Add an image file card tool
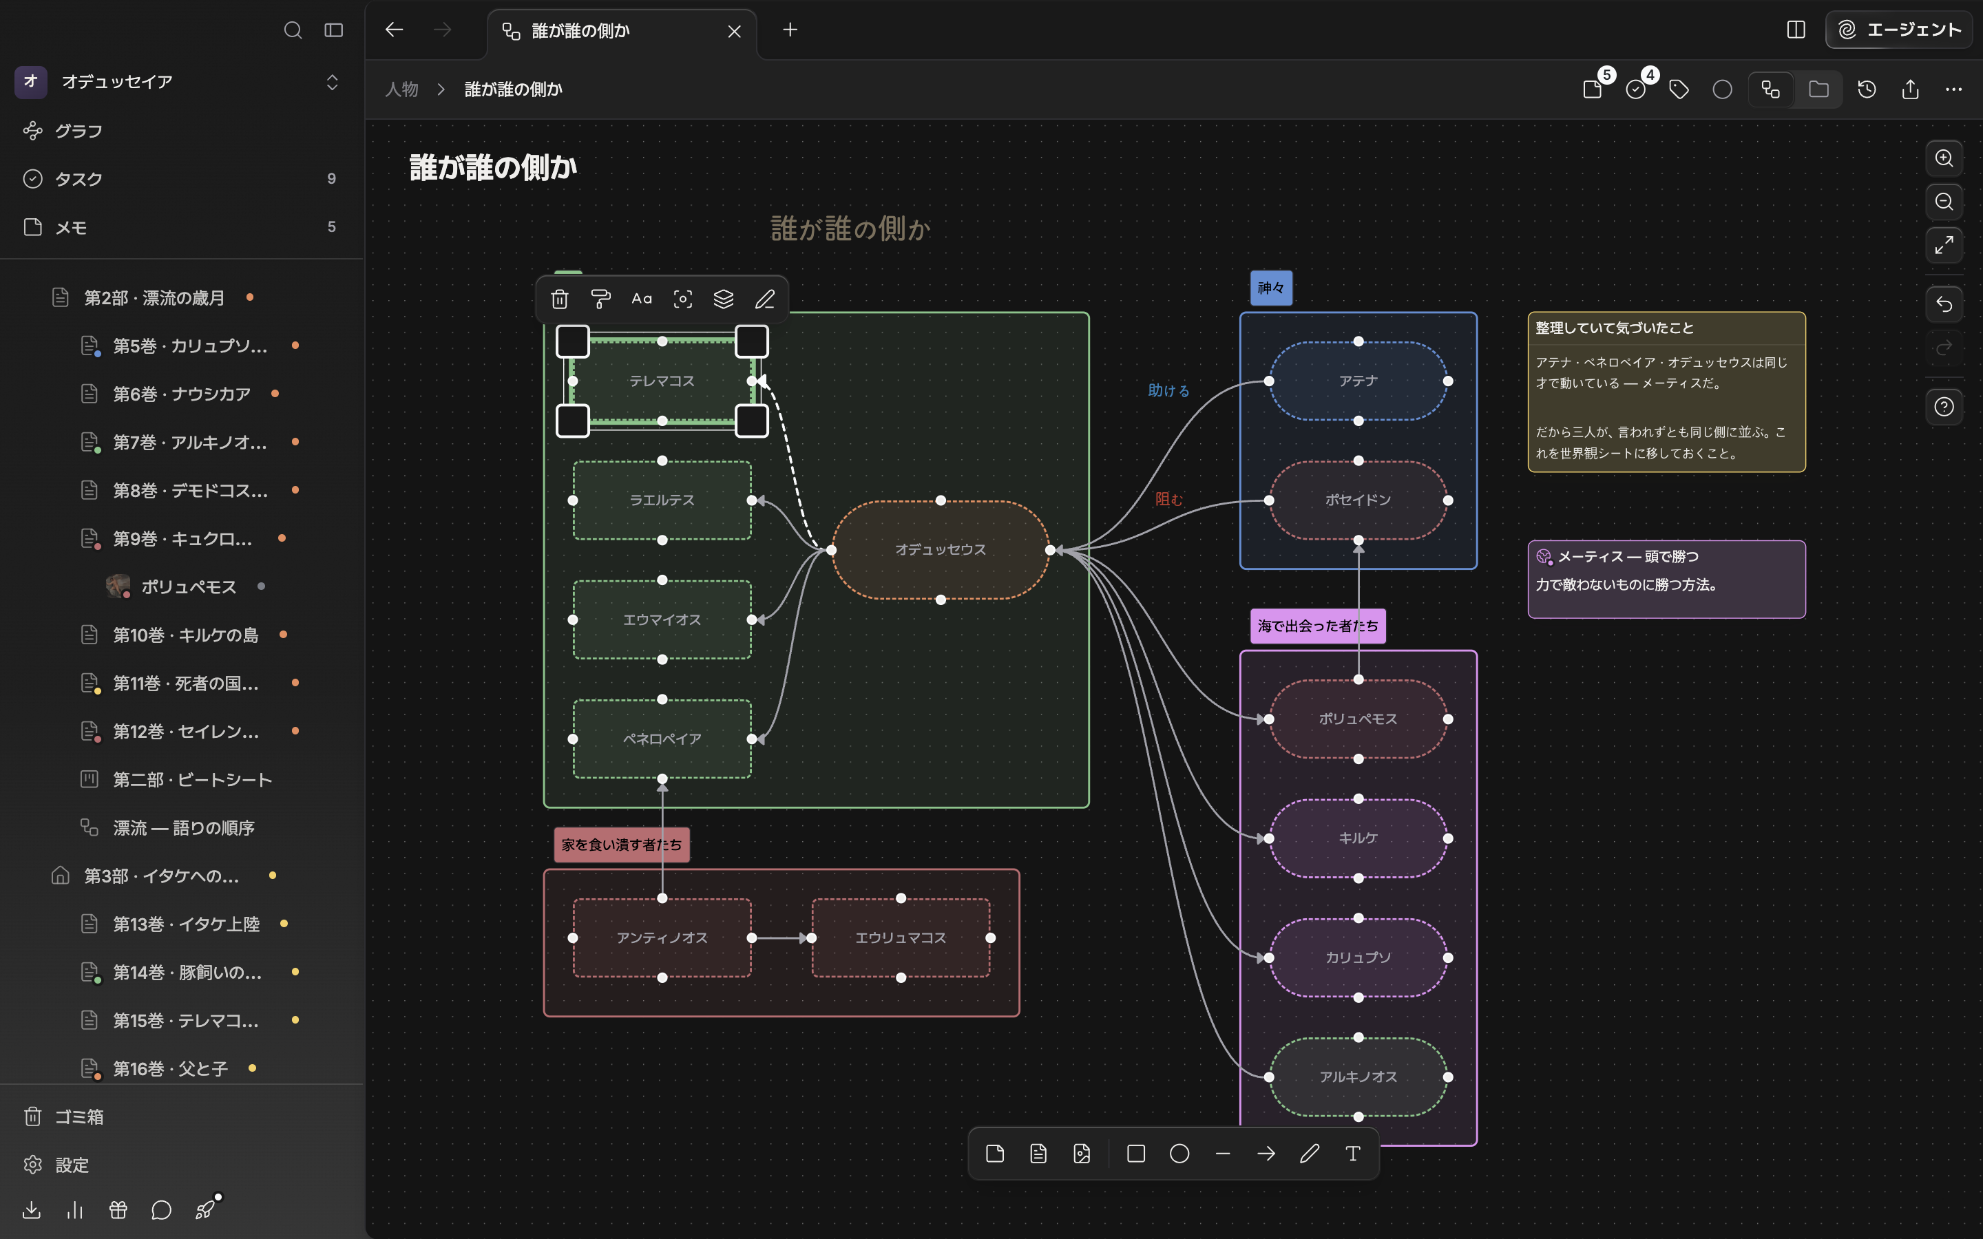The image size is (1983, 1239). click(x=1082, y=1154)
